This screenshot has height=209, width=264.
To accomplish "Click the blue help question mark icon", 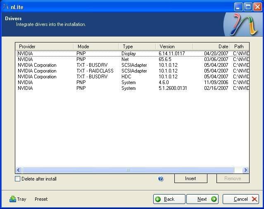I will click(x=161, y=179).
